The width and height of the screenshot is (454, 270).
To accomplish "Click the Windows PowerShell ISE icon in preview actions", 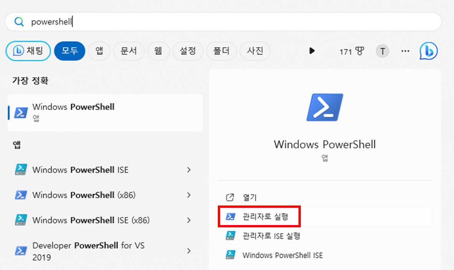I will [230, 255].
